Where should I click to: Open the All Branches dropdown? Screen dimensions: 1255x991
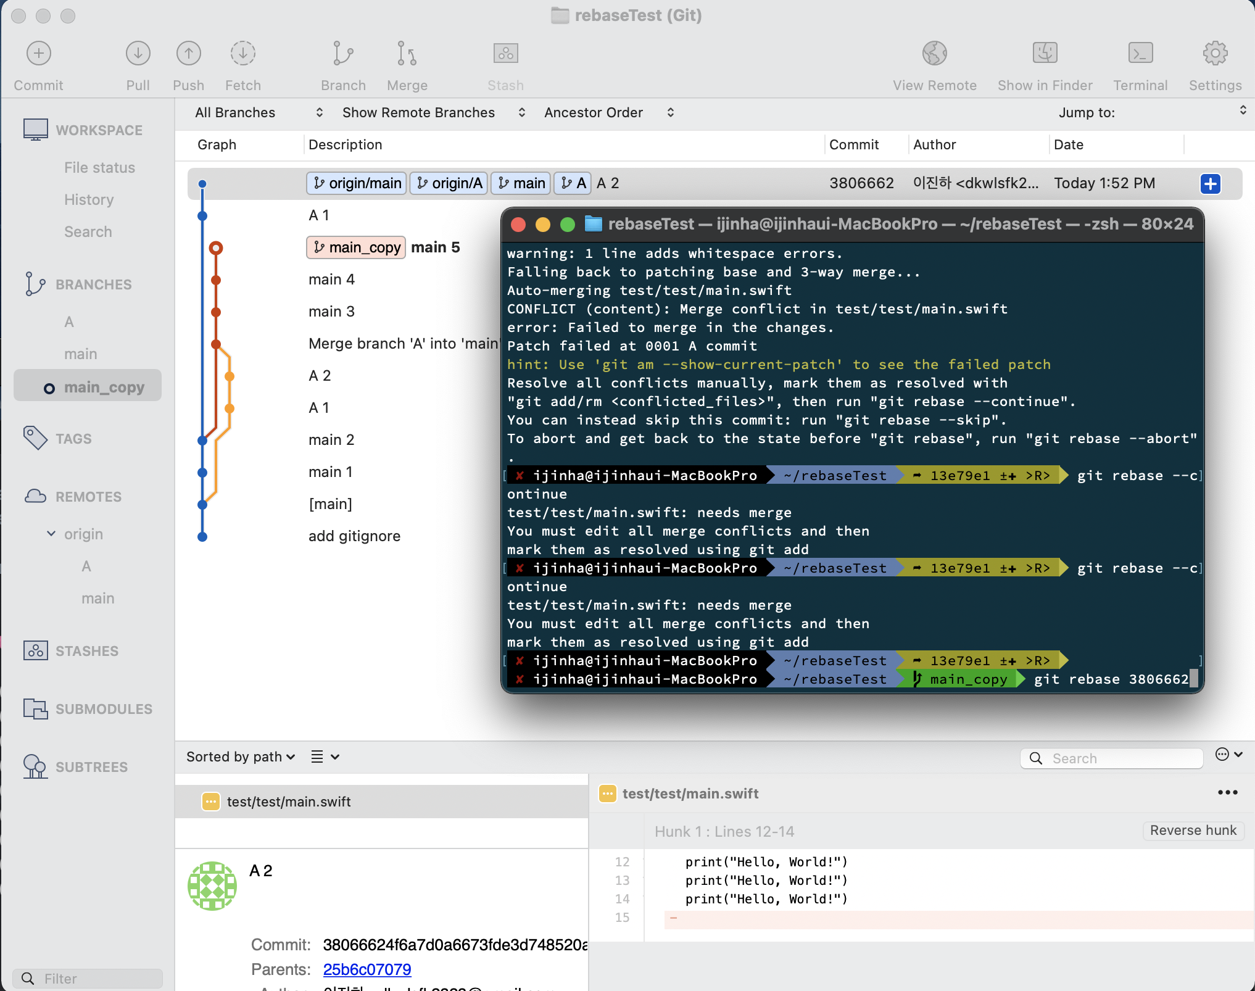click(x=259, y=112)
